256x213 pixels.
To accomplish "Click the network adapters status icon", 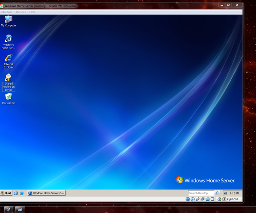I will pos(203,199).
